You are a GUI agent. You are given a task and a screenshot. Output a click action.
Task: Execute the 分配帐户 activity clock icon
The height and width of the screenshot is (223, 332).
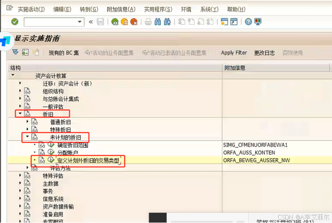[x=51, y=152]
